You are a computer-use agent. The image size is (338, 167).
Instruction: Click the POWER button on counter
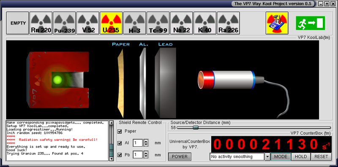coord(180,157)
